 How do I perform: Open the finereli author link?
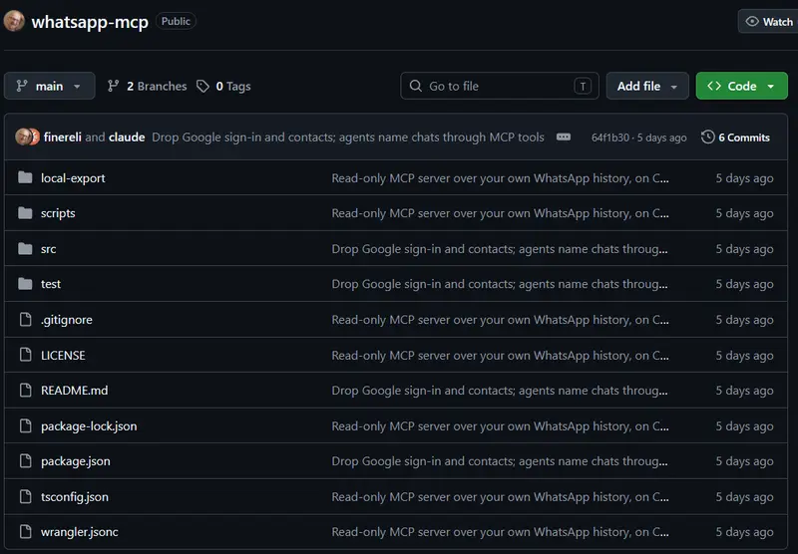click(x=62, y=138)
